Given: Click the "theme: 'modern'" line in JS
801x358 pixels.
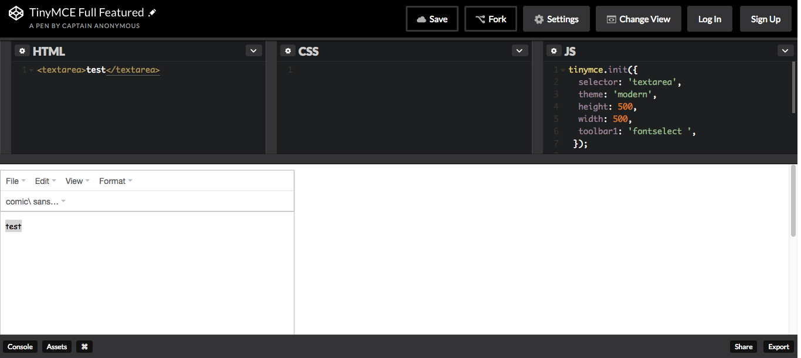Looking at the screenshot, I should coord(617,95).
